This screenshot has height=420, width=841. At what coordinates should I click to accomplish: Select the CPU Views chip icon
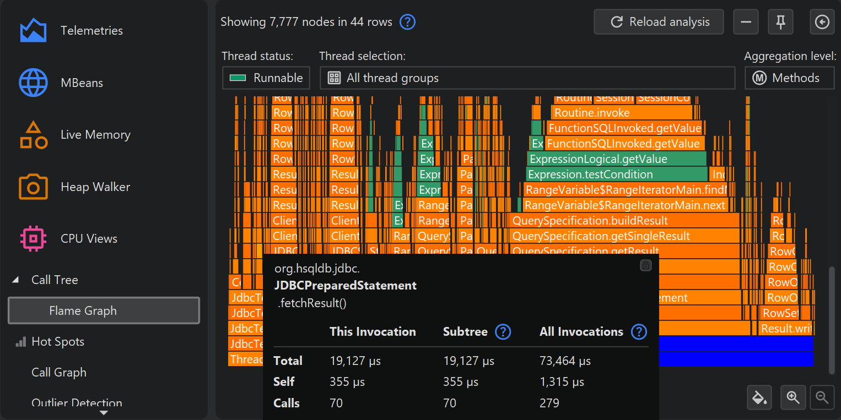point(33,239)
